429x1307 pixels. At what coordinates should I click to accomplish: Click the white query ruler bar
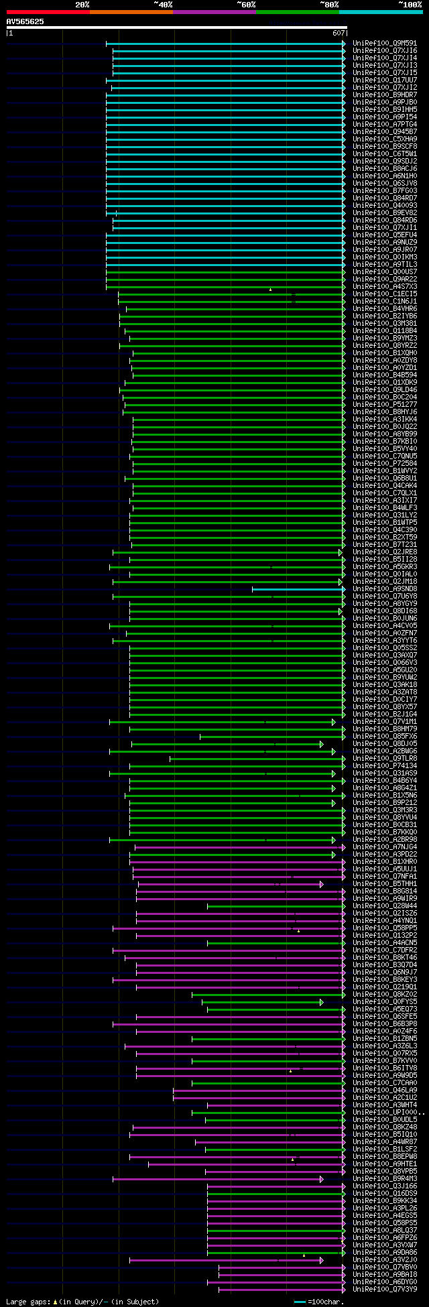[176, 27]
